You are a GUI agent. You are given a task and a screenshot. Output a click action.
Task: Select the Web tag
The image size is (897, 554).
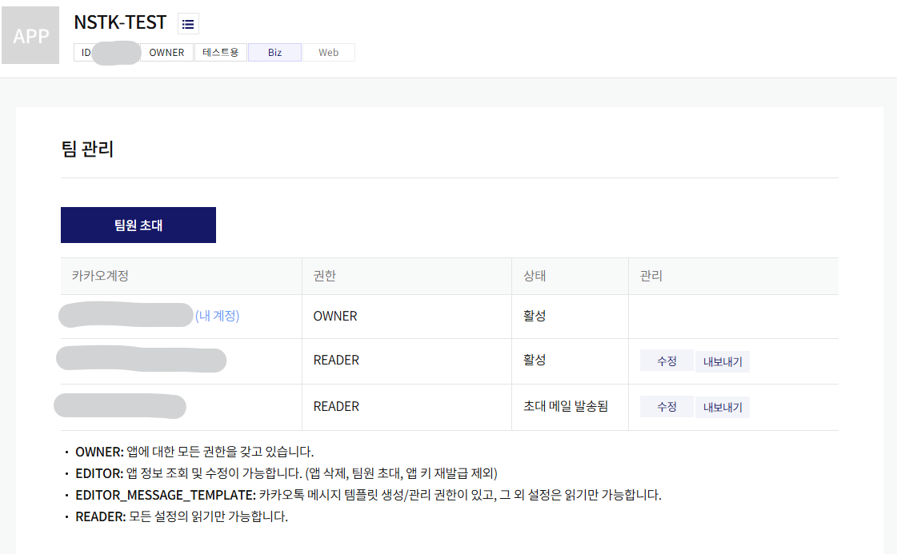328,53
